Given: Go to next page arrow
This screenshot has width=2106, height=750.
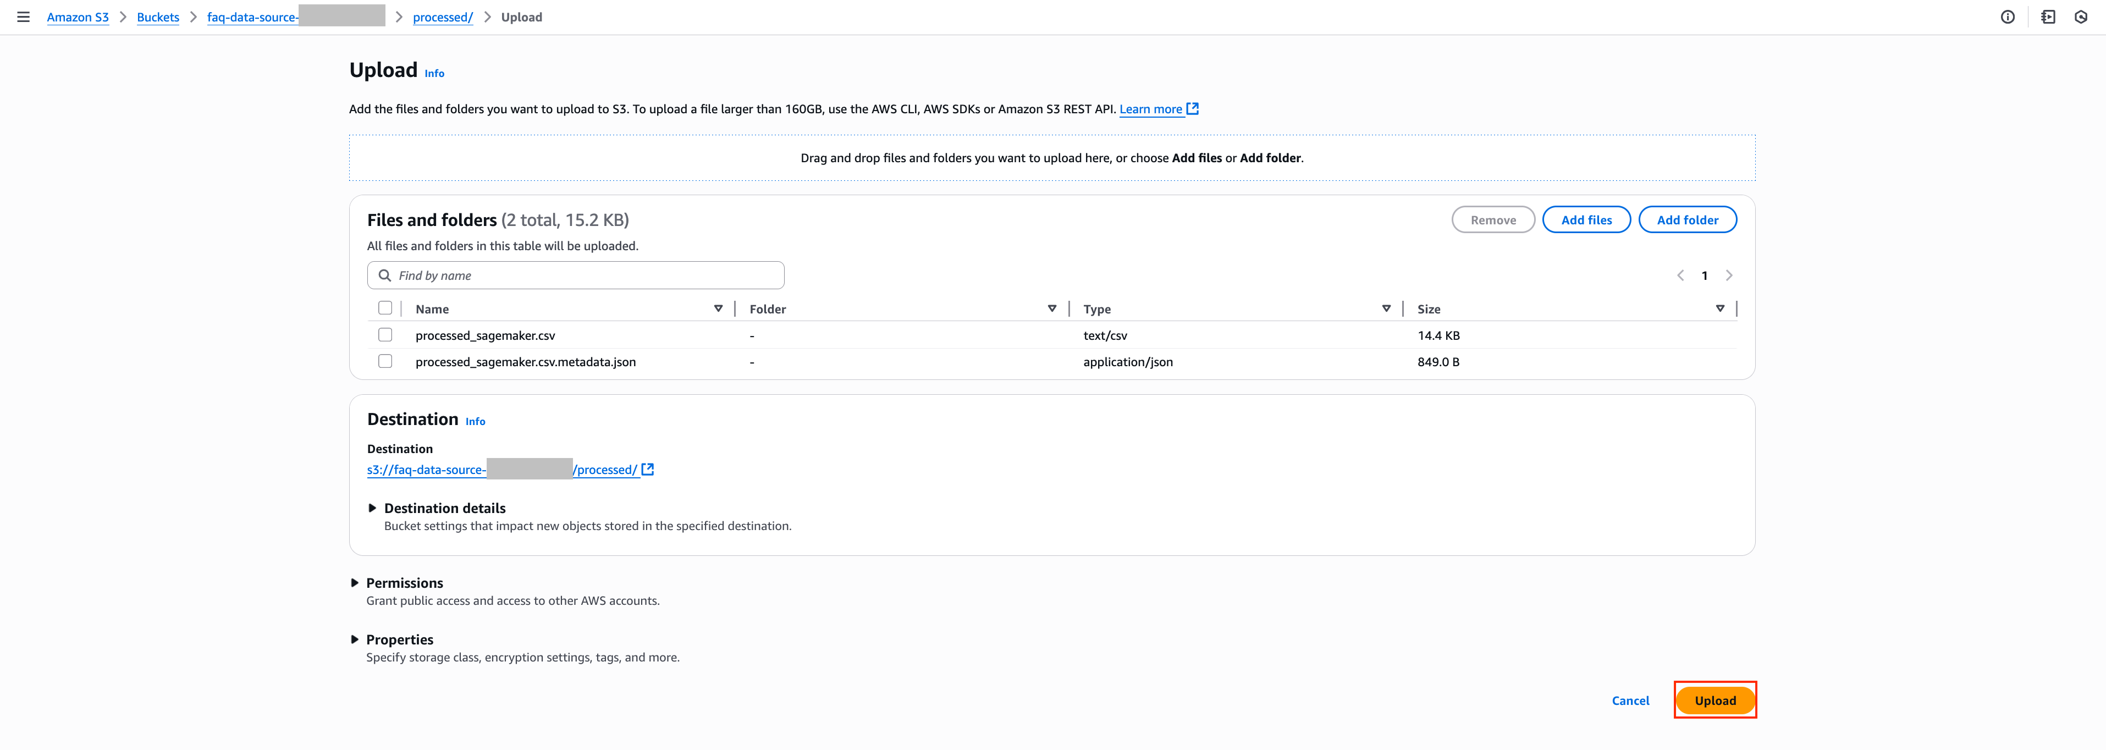Looking at the screenshot, I should [x=1728, y=275].
